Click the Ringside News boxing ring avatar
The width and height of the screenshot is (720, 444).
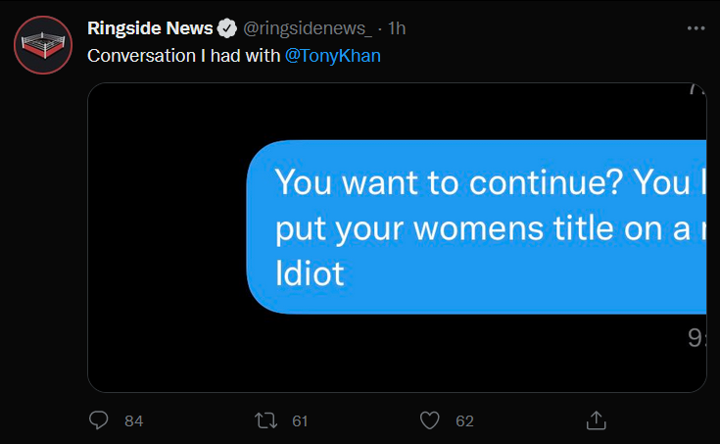pyautogui.click(x=43, y=45)
